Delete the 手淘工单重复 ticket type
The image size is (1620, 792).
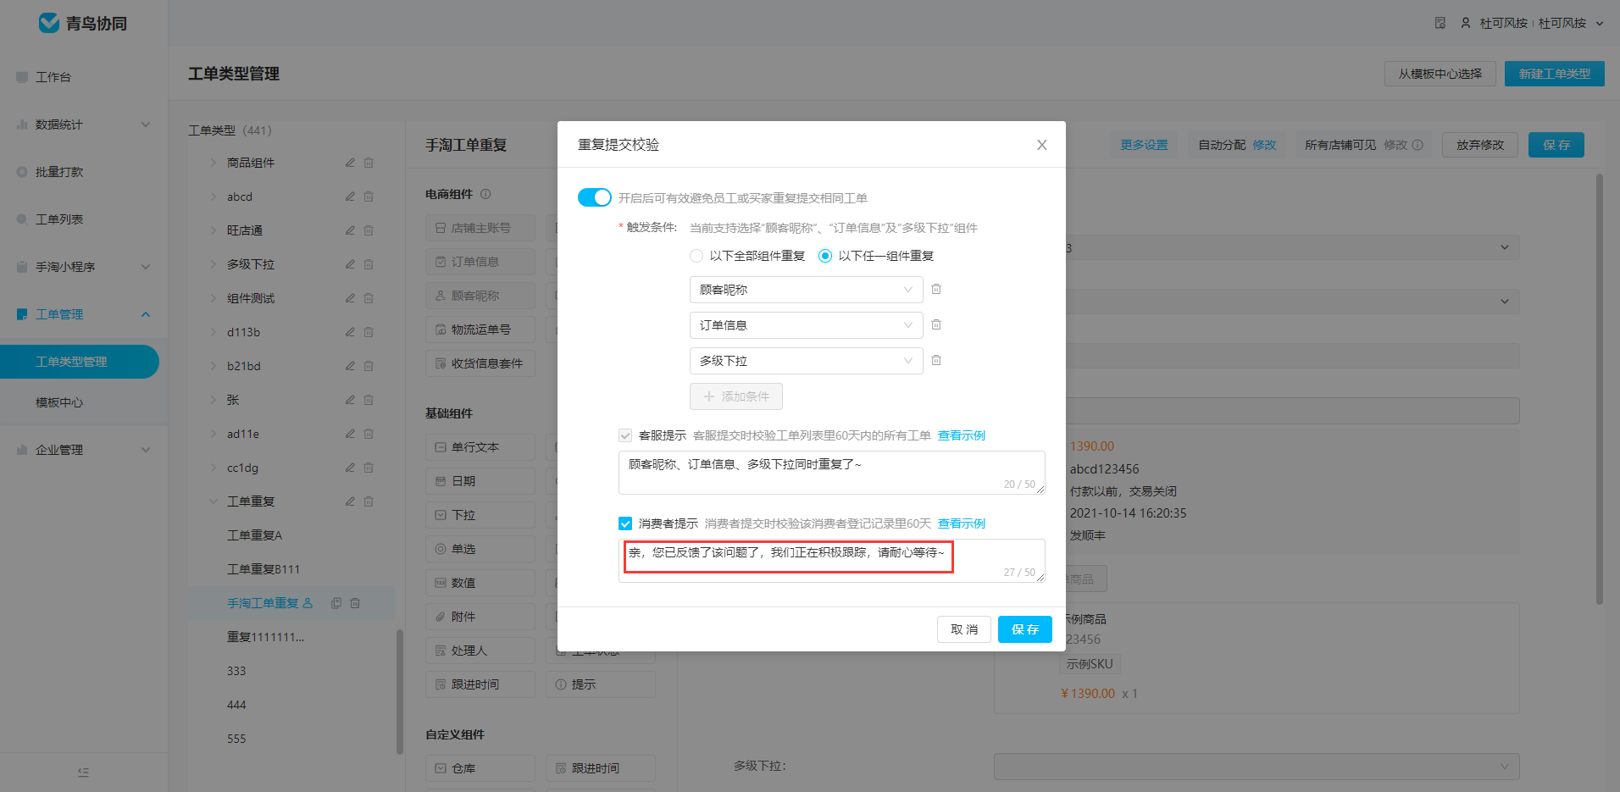coord(355,603)
